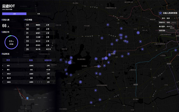This screenshot has width=179, height=112.
Task: Select attendance row 29 with status 正常
Action: 40,25
